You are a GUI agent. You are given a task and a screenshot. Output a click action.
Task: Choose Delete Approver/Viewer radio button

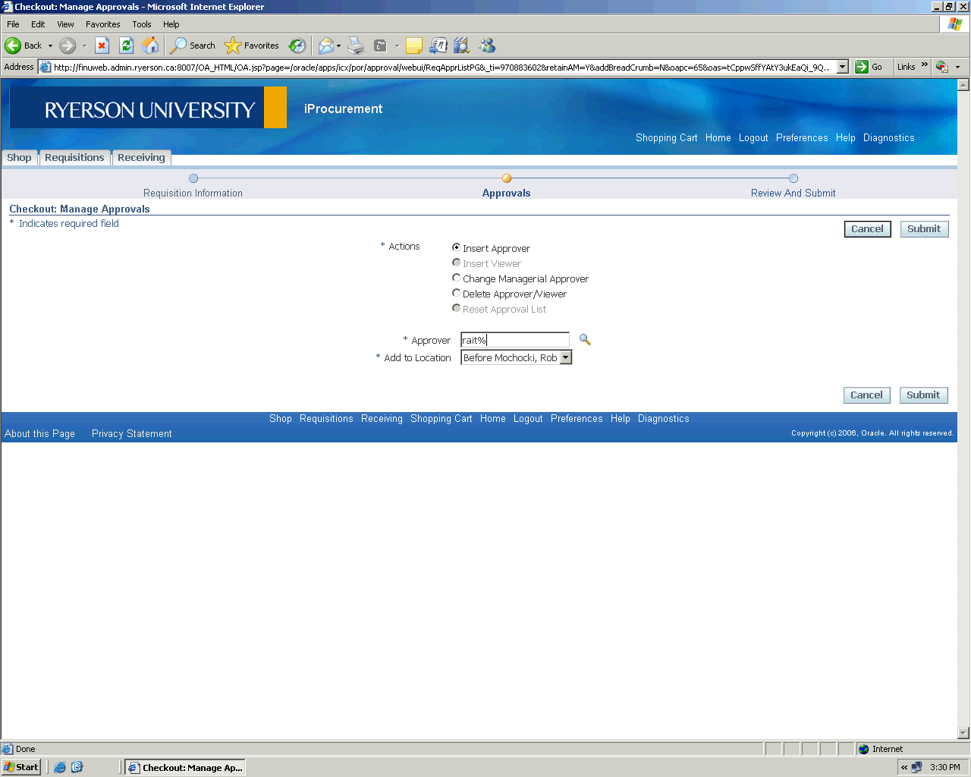[456, 293]
